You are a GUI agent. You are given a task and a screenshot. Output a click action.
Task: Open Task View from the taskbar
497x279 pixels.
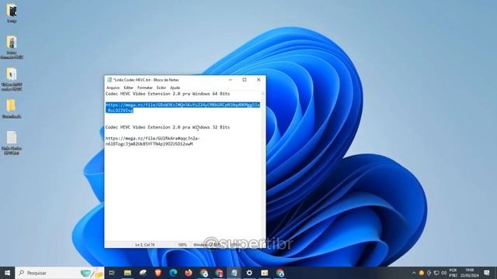[112, 273]
